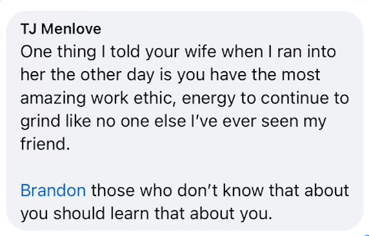The width and height of the screenshot is (369, 236).
Task: Click the text "her the other day"
Action: coord(87,75)
